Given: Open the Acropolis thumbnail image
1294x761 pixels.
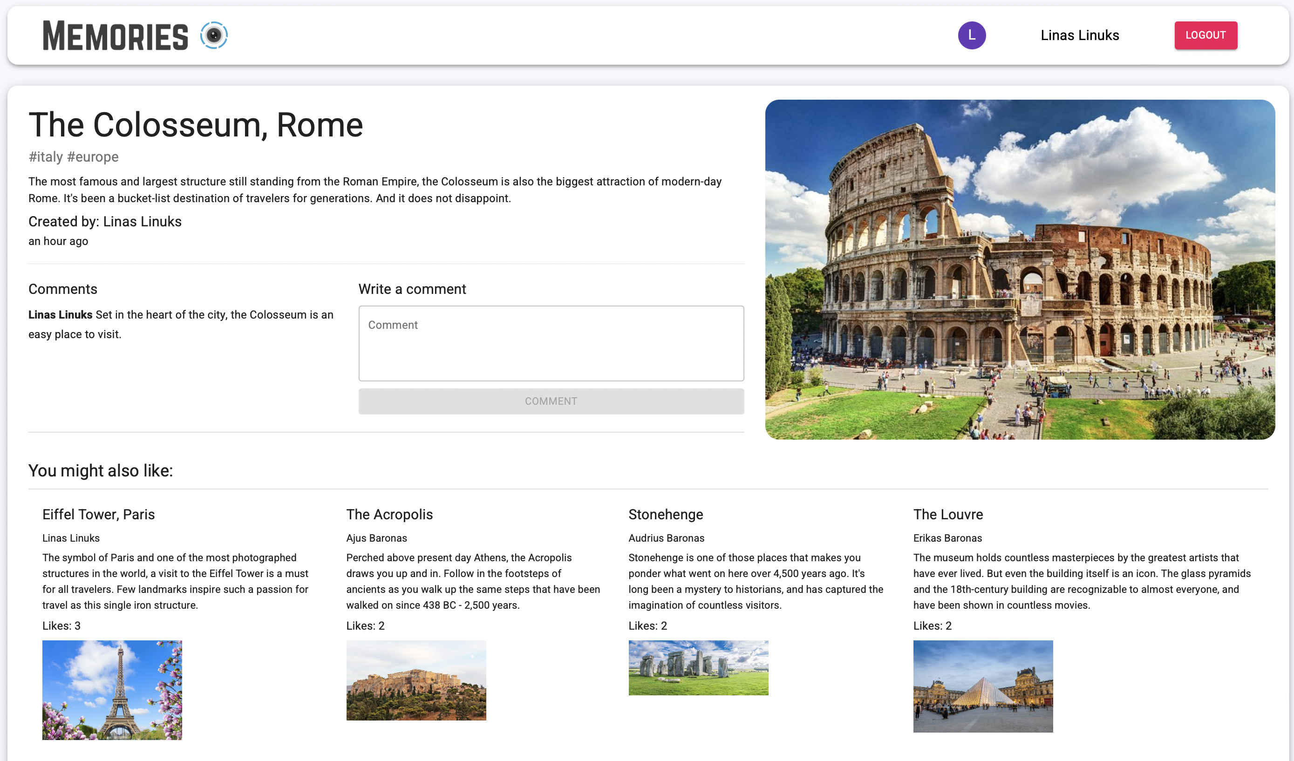Looking at the screenshot, I should point(416,680).
